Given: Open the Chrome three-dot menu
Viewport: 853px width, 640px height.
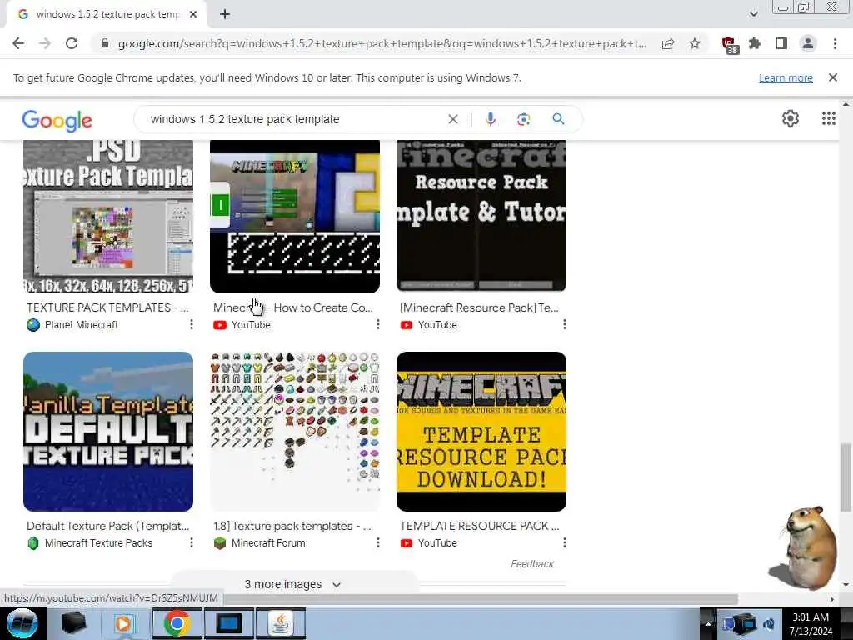Looking at the screenshot, I should click(835, 43).
